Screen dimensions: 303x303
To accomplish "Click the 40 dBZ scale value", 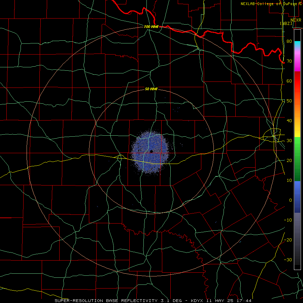I will (289, 121).
